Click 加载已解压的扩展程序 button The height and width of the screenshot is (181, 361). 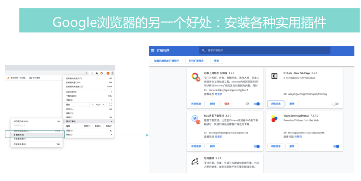(x=166, y=61)
